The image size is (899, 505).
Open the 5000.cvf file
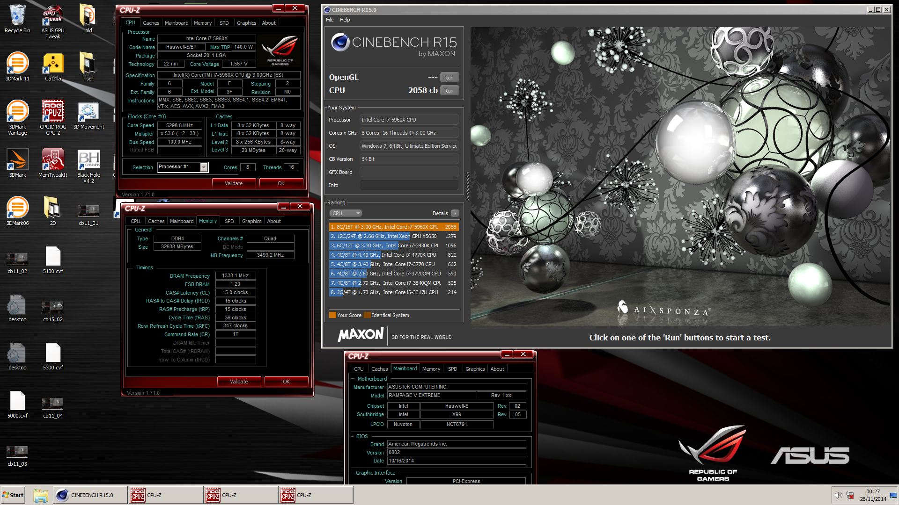pyautogui.click(x=17, y=404)
